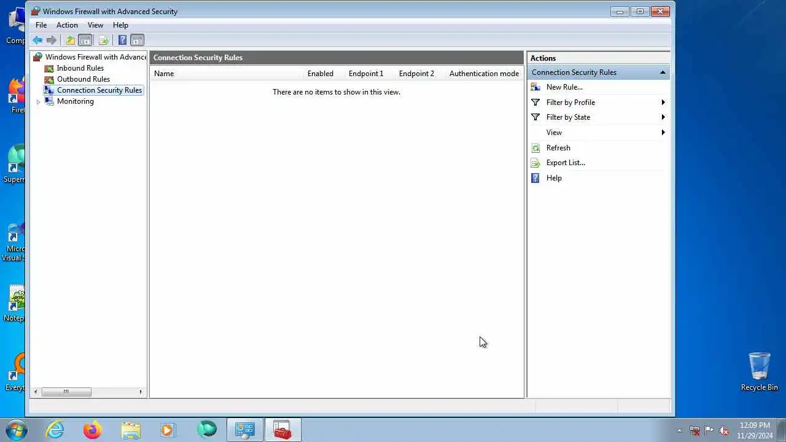Viewport: 786px width, 442px height.
Task: Click the Action Center flag tray icon
Action: [x=709, y=430]
